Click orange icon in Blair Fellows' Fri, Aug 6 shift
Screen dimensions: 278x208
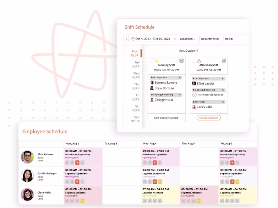point(232,163)
